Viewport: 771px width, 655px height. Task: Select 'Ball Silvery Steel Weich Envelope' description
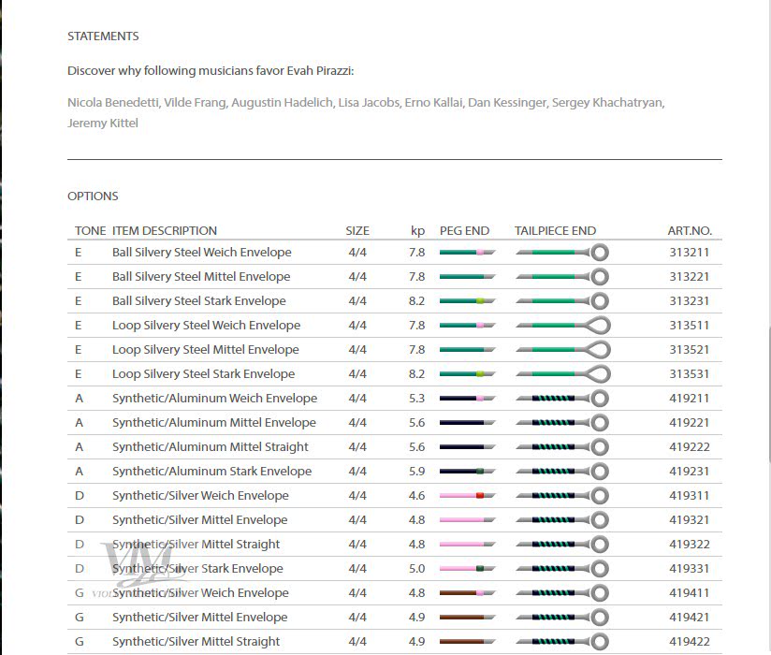coord(201,253)
